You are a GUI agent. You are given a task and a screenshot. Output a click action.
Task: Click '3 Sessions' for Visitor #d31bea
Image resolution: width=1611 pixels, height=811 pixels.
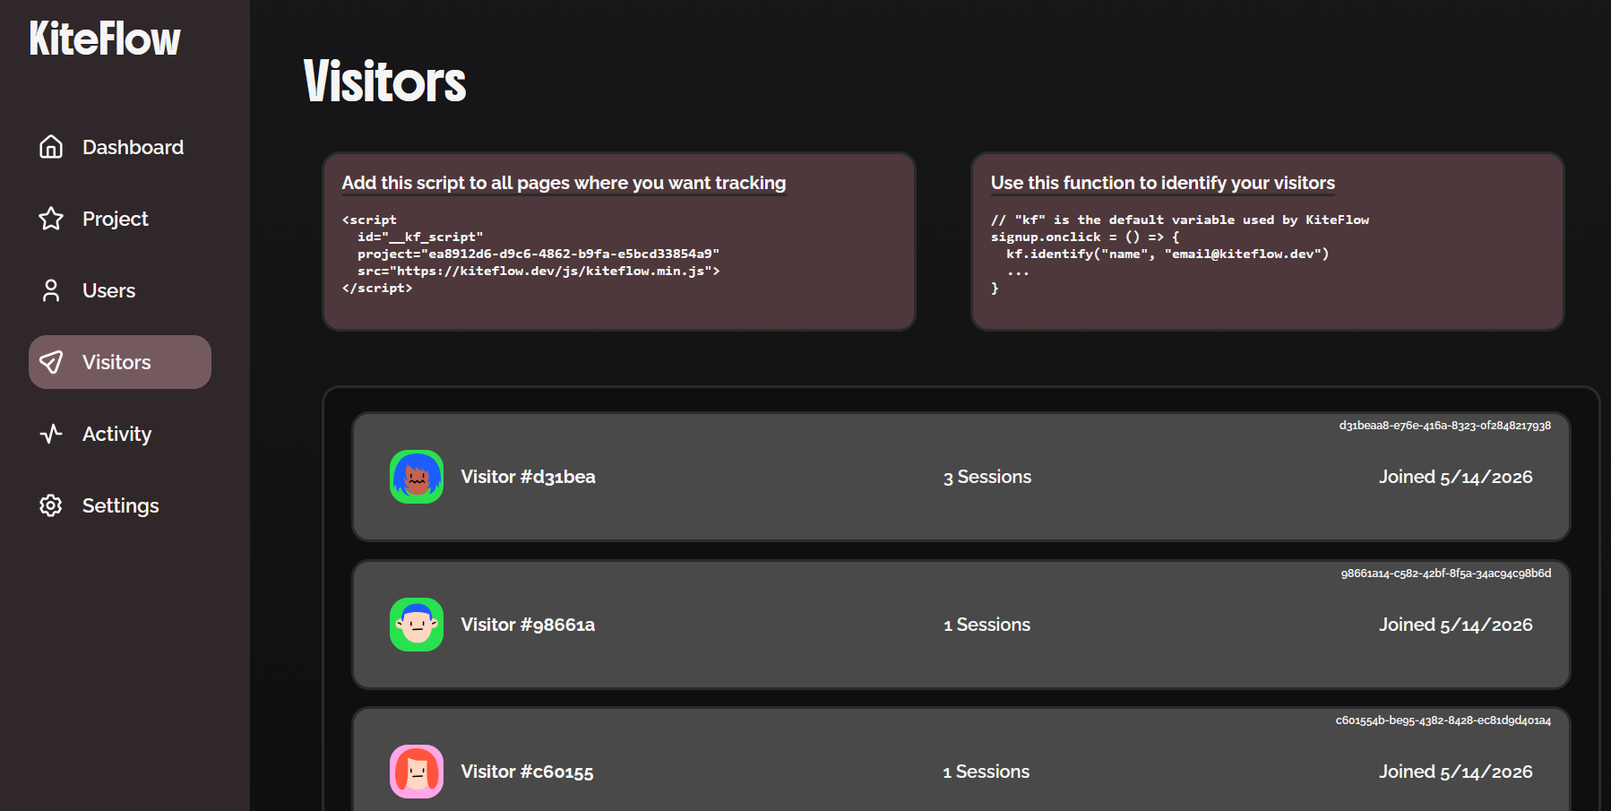pyautogui.click(x=987, y=477)
